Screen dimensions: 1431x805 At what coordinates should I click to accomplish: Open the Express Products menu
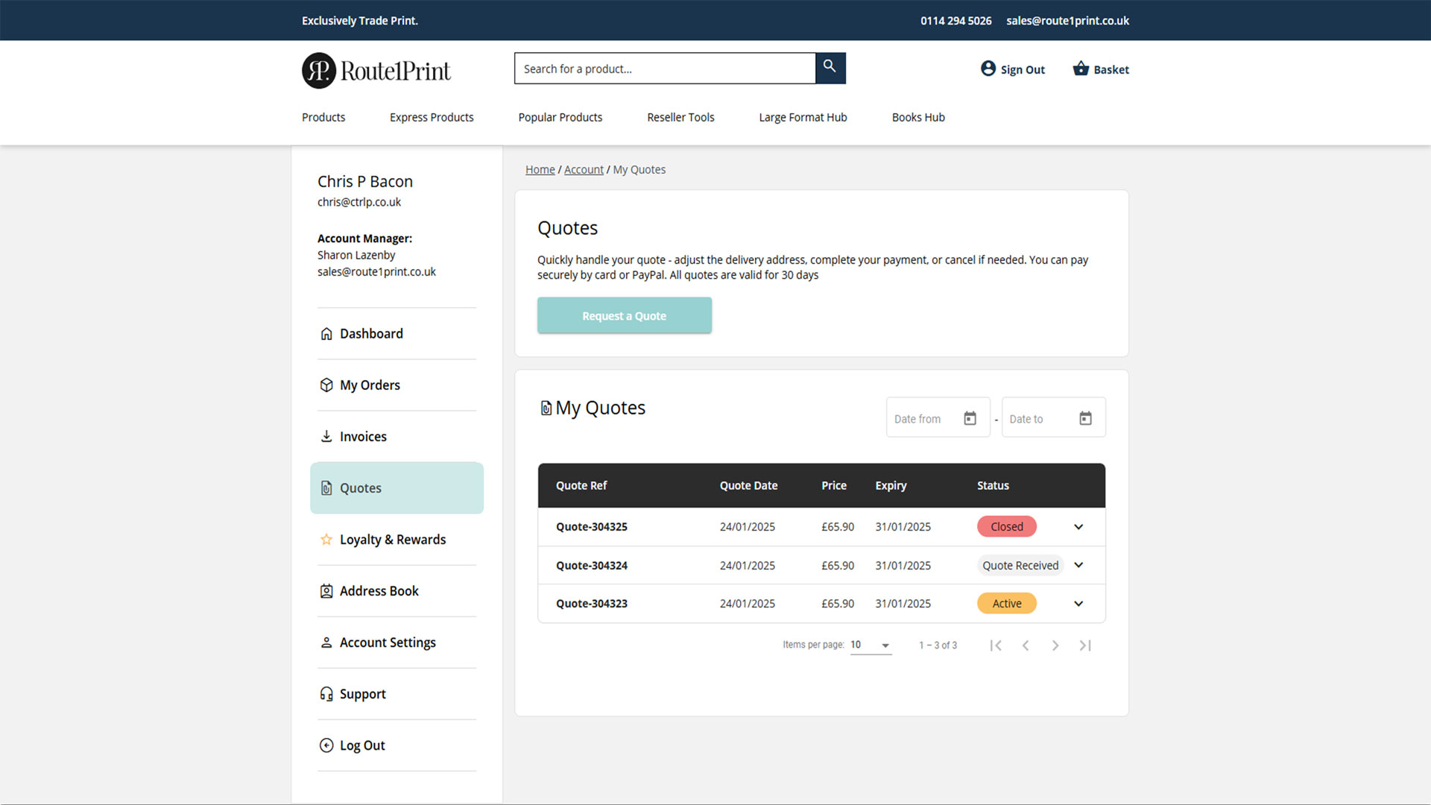point(432,117)
